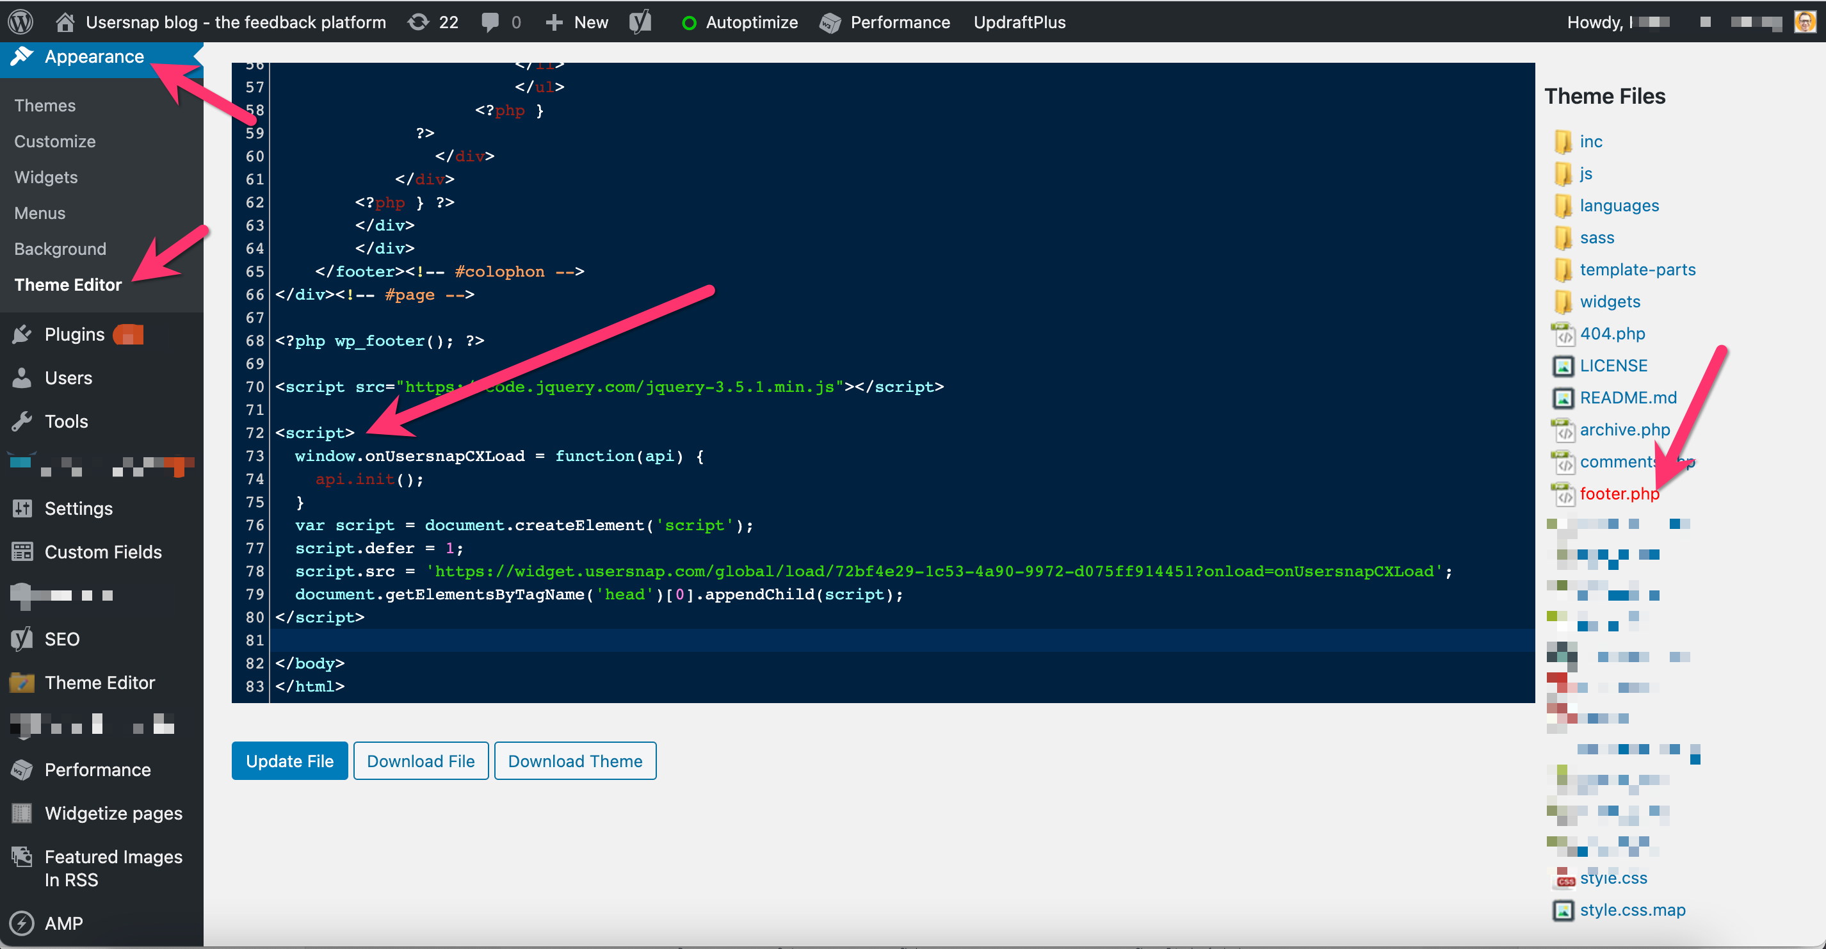The image size is (1826, 949).
Task: Open the style.css theme file
Action: click(x=1613, y=877)
